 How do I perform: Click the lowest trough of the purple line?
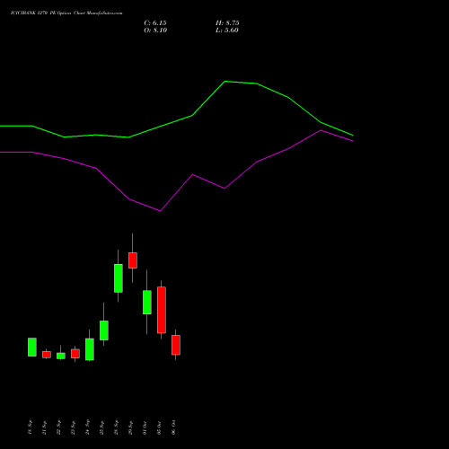[x=160, y=211]
